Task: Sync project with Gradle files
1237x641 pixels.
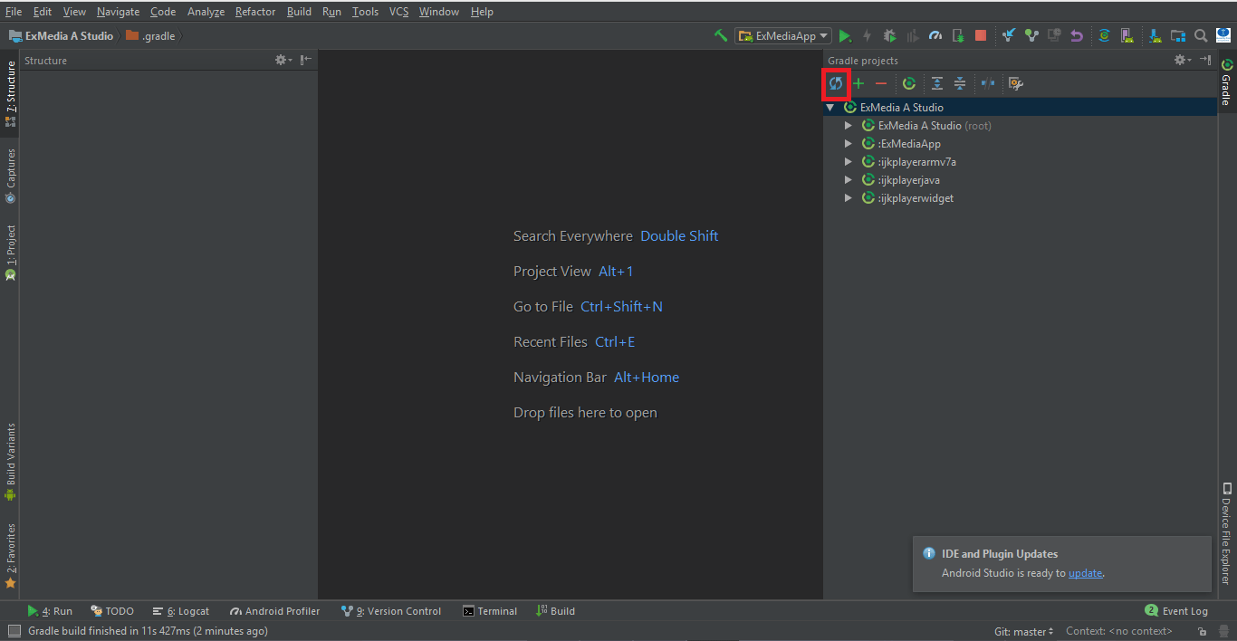Action: point(1104,35)
